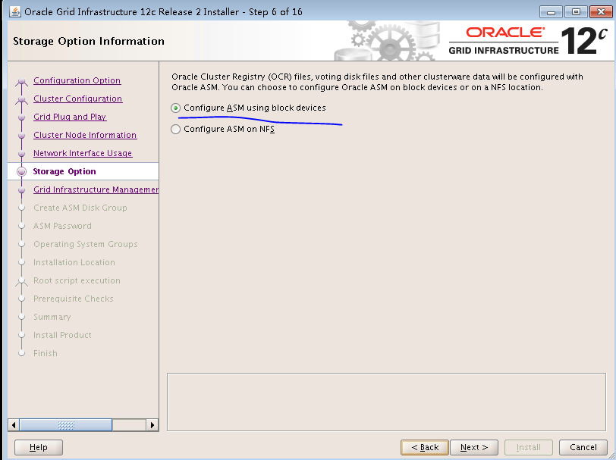Click the empty message text area

387,402
